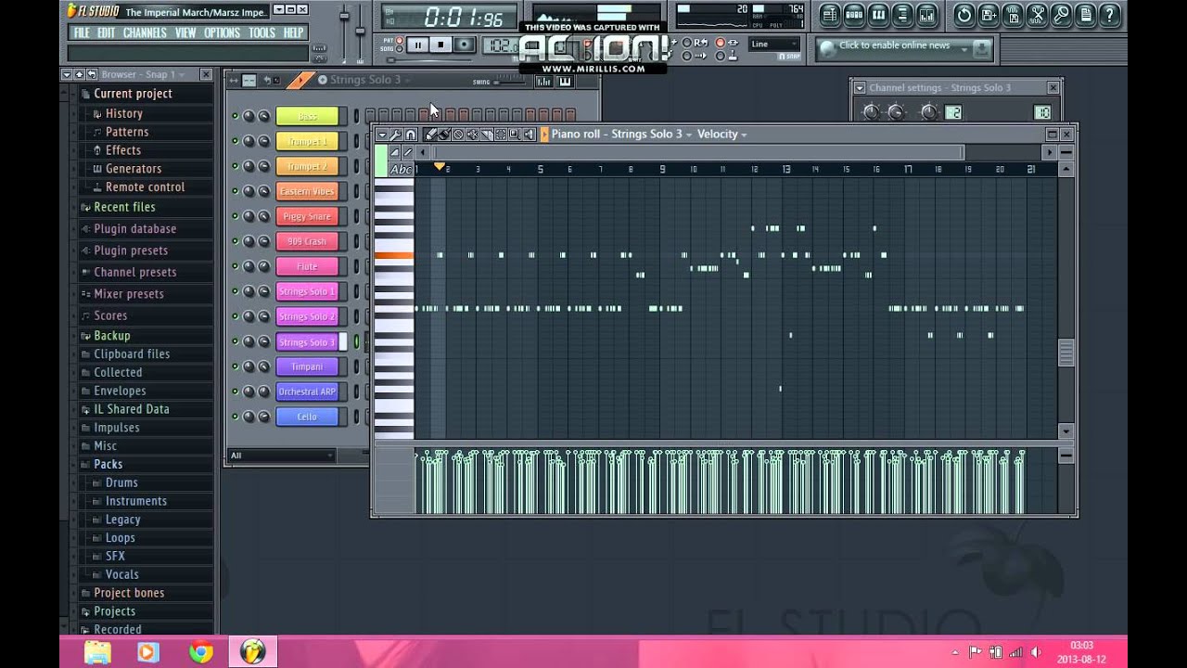Mute the Piggy Snare channel LED
This screenshot has height=668, width=1187.
235,216
